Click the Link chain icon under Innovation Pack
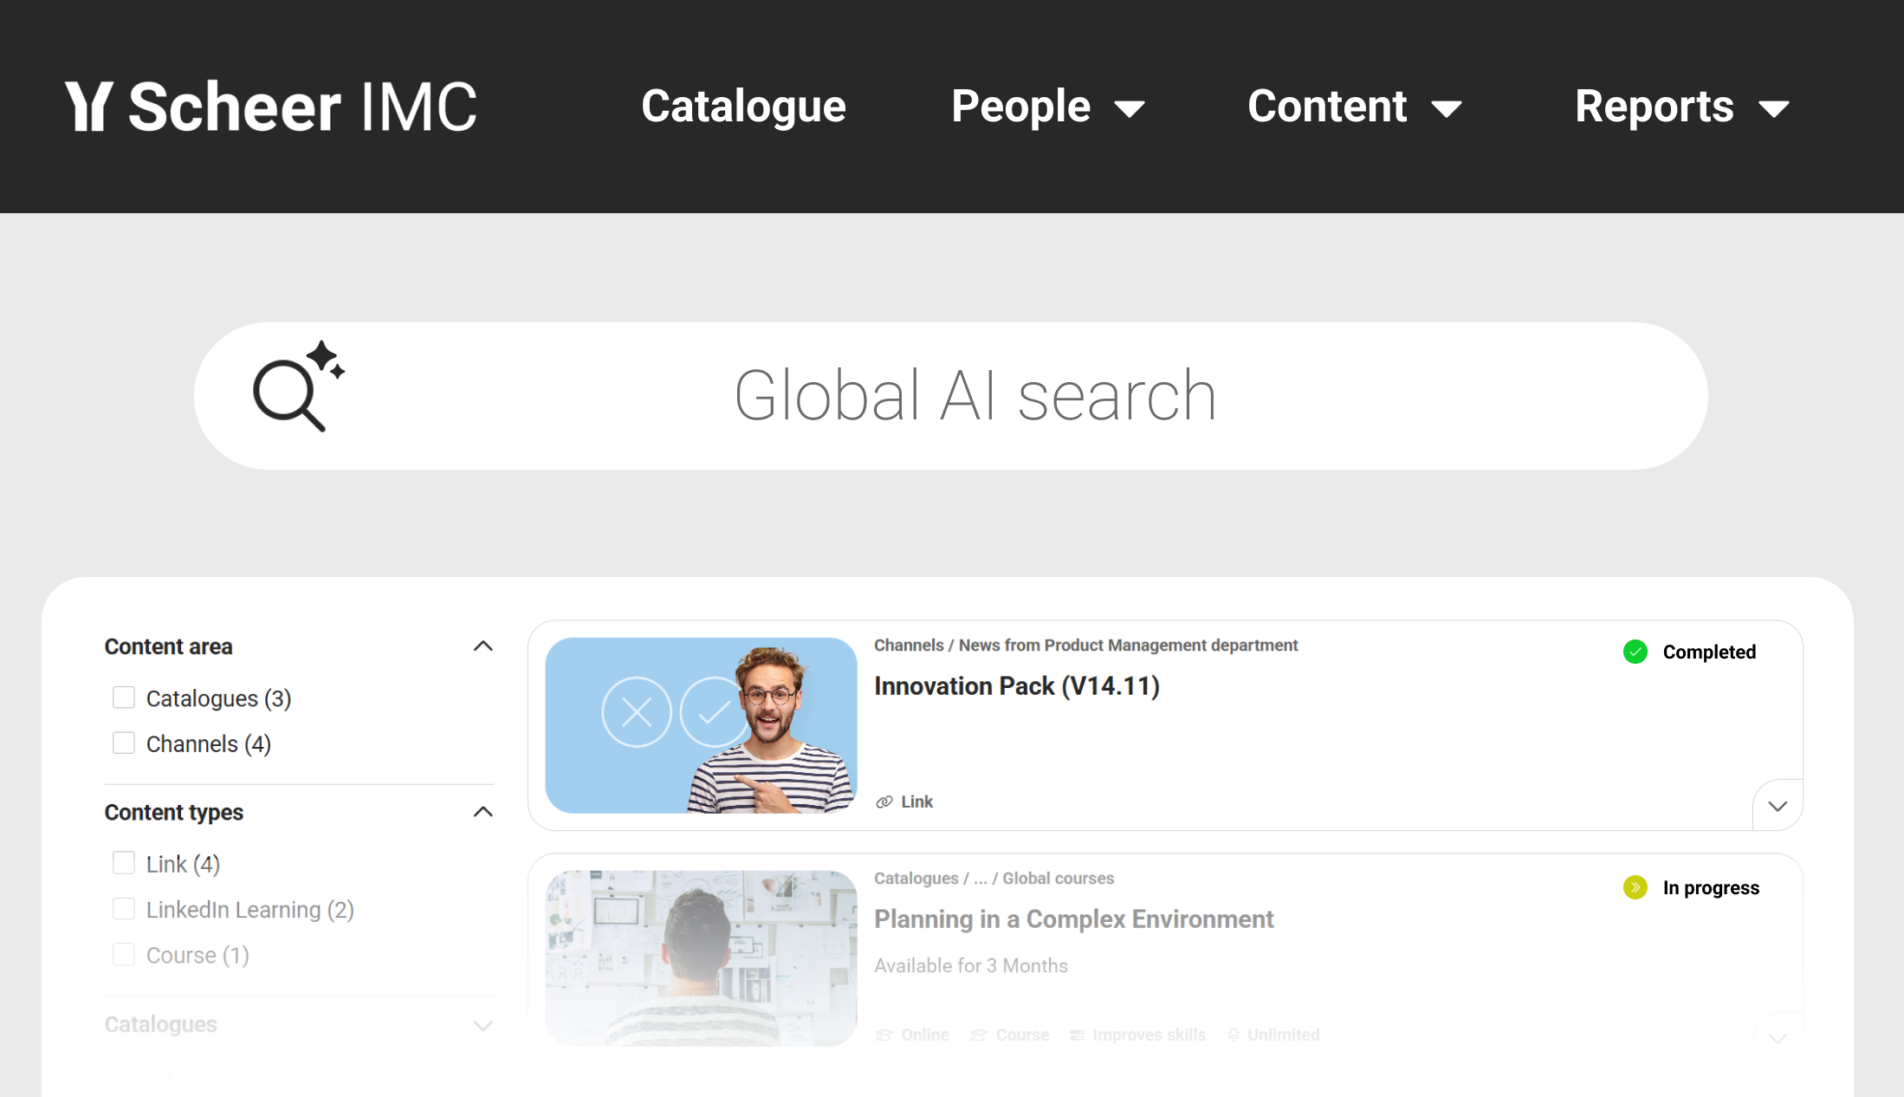The image size is (1904, 1097). pos(884,802)
